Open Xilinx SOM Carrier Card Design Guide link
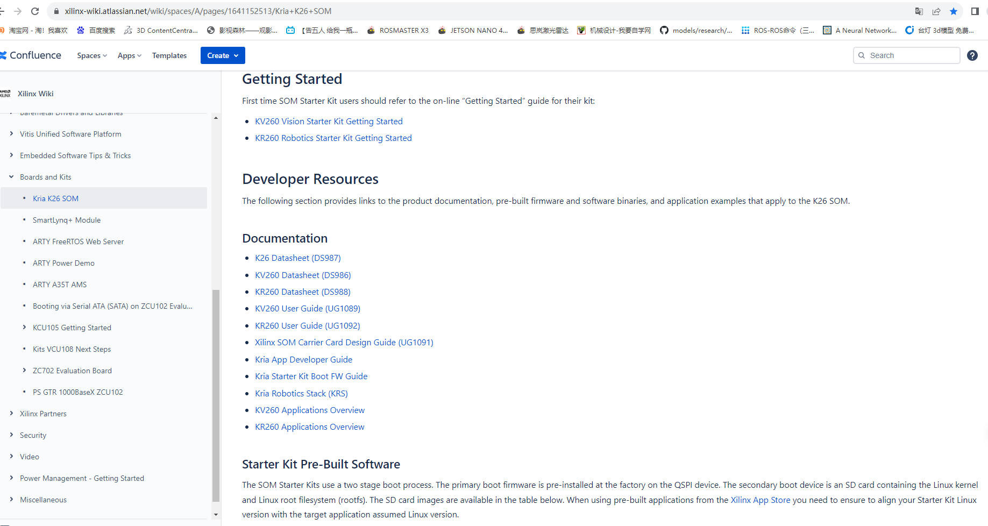The width and height of the screenshot is (988, 526). tap(344, 343)
